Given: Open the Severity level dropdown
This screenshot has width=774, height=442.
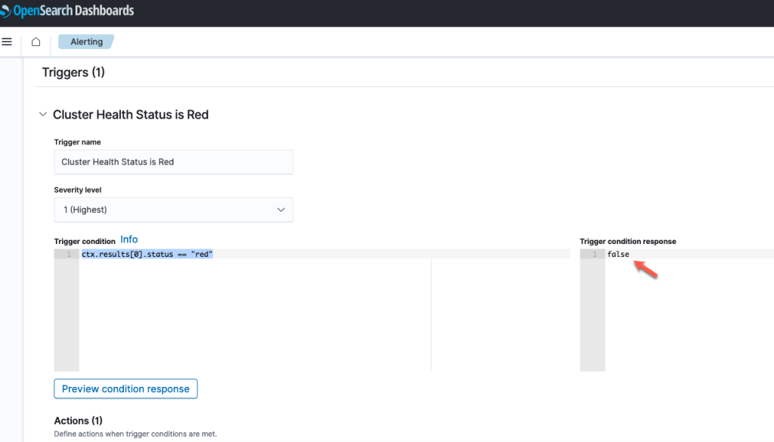Looking at the screenshot, I should click(x=173, y=209).
